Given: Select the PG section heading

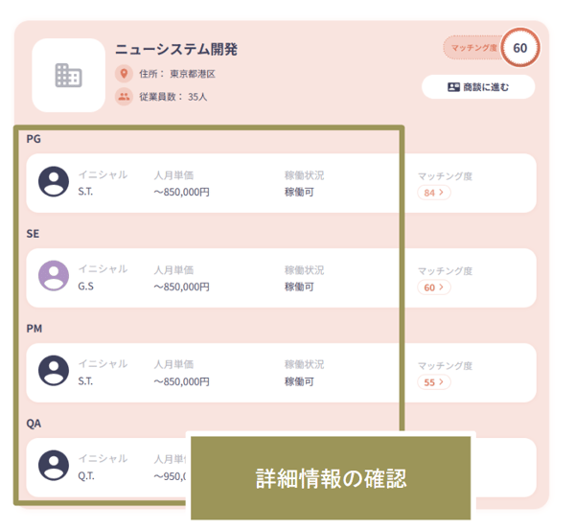Looking at the screenshot, I should (x=34, y=139).
